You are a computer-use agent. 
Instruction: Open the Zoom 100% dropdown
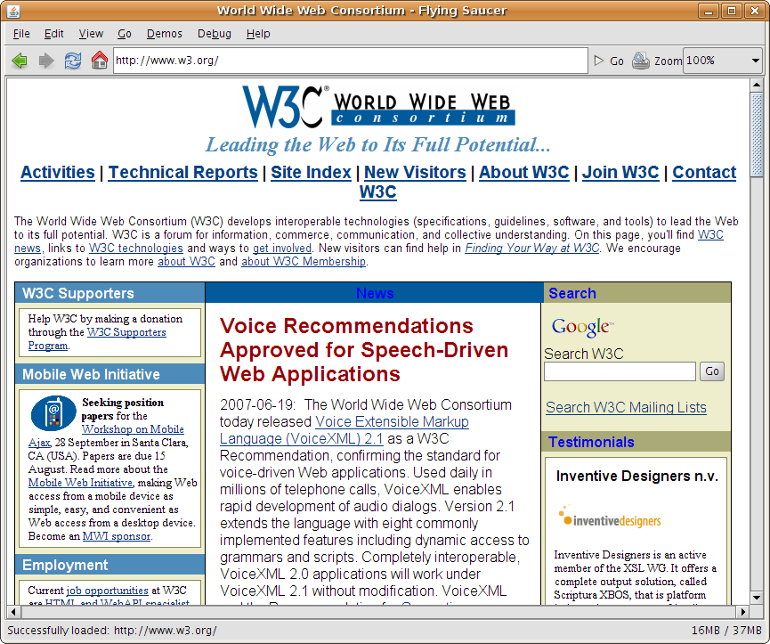point(722,61)
